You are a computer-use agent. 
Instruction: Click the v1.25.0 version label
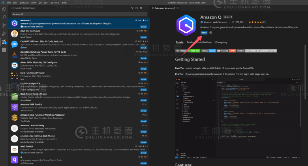(228, 17)
